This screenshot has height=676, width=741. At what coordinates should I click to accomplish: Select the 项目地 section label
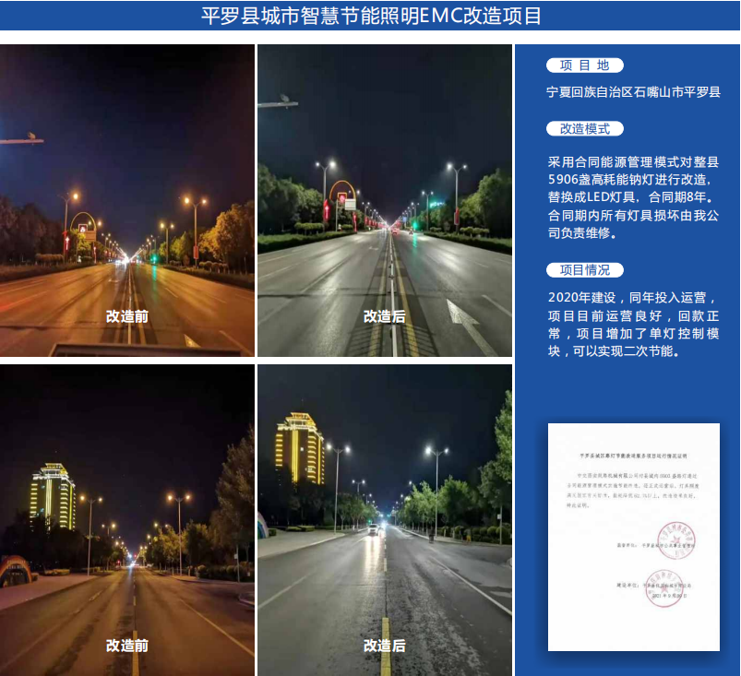(585, 65)
